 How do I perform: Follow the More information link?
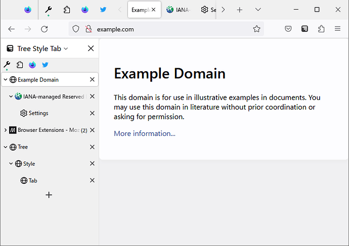(x=145, y=133)
